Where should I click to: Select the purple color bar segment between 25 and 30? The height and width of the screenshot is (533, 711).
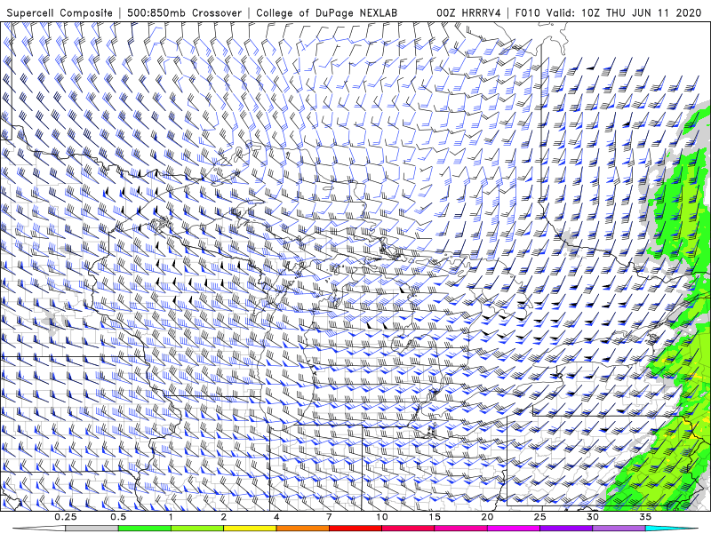pos(566,529)
